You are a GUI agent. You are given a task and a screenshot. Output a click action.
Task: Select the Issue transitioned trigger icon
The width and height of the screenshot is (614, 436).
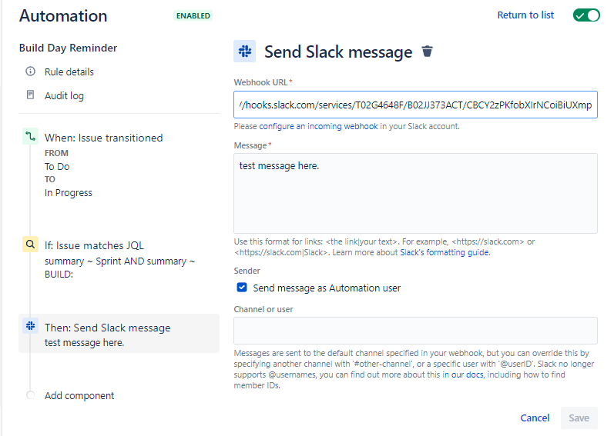point(30,136)
